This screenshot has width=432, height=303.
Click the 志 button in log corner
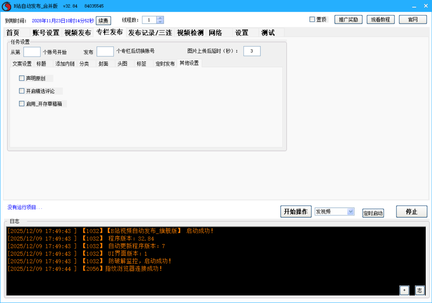click(x=420, y=290)
